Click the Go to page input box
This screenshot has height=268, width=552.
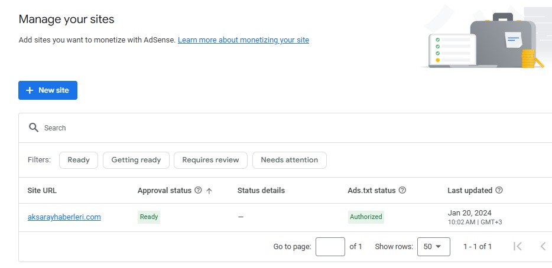330,247
